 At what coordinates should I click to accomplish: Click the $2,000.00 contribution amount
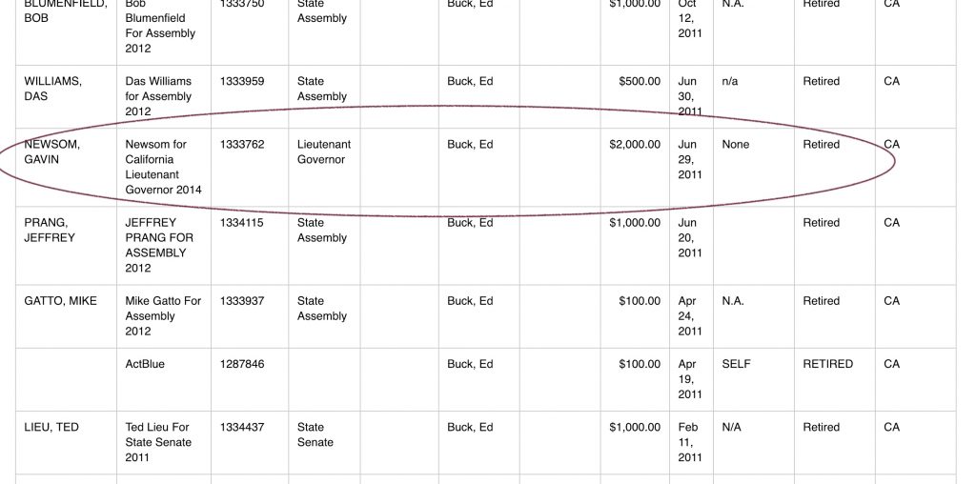coord(635,144)
